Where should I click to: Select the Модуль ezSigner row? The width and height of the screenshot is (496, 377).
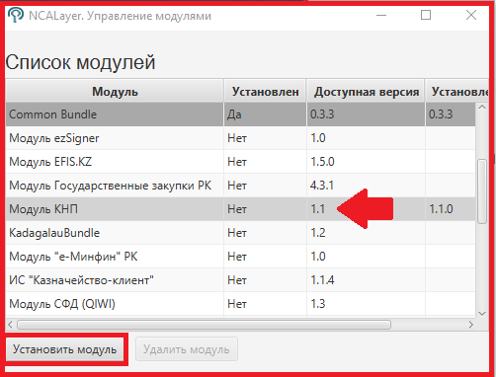tap(240, 138)
